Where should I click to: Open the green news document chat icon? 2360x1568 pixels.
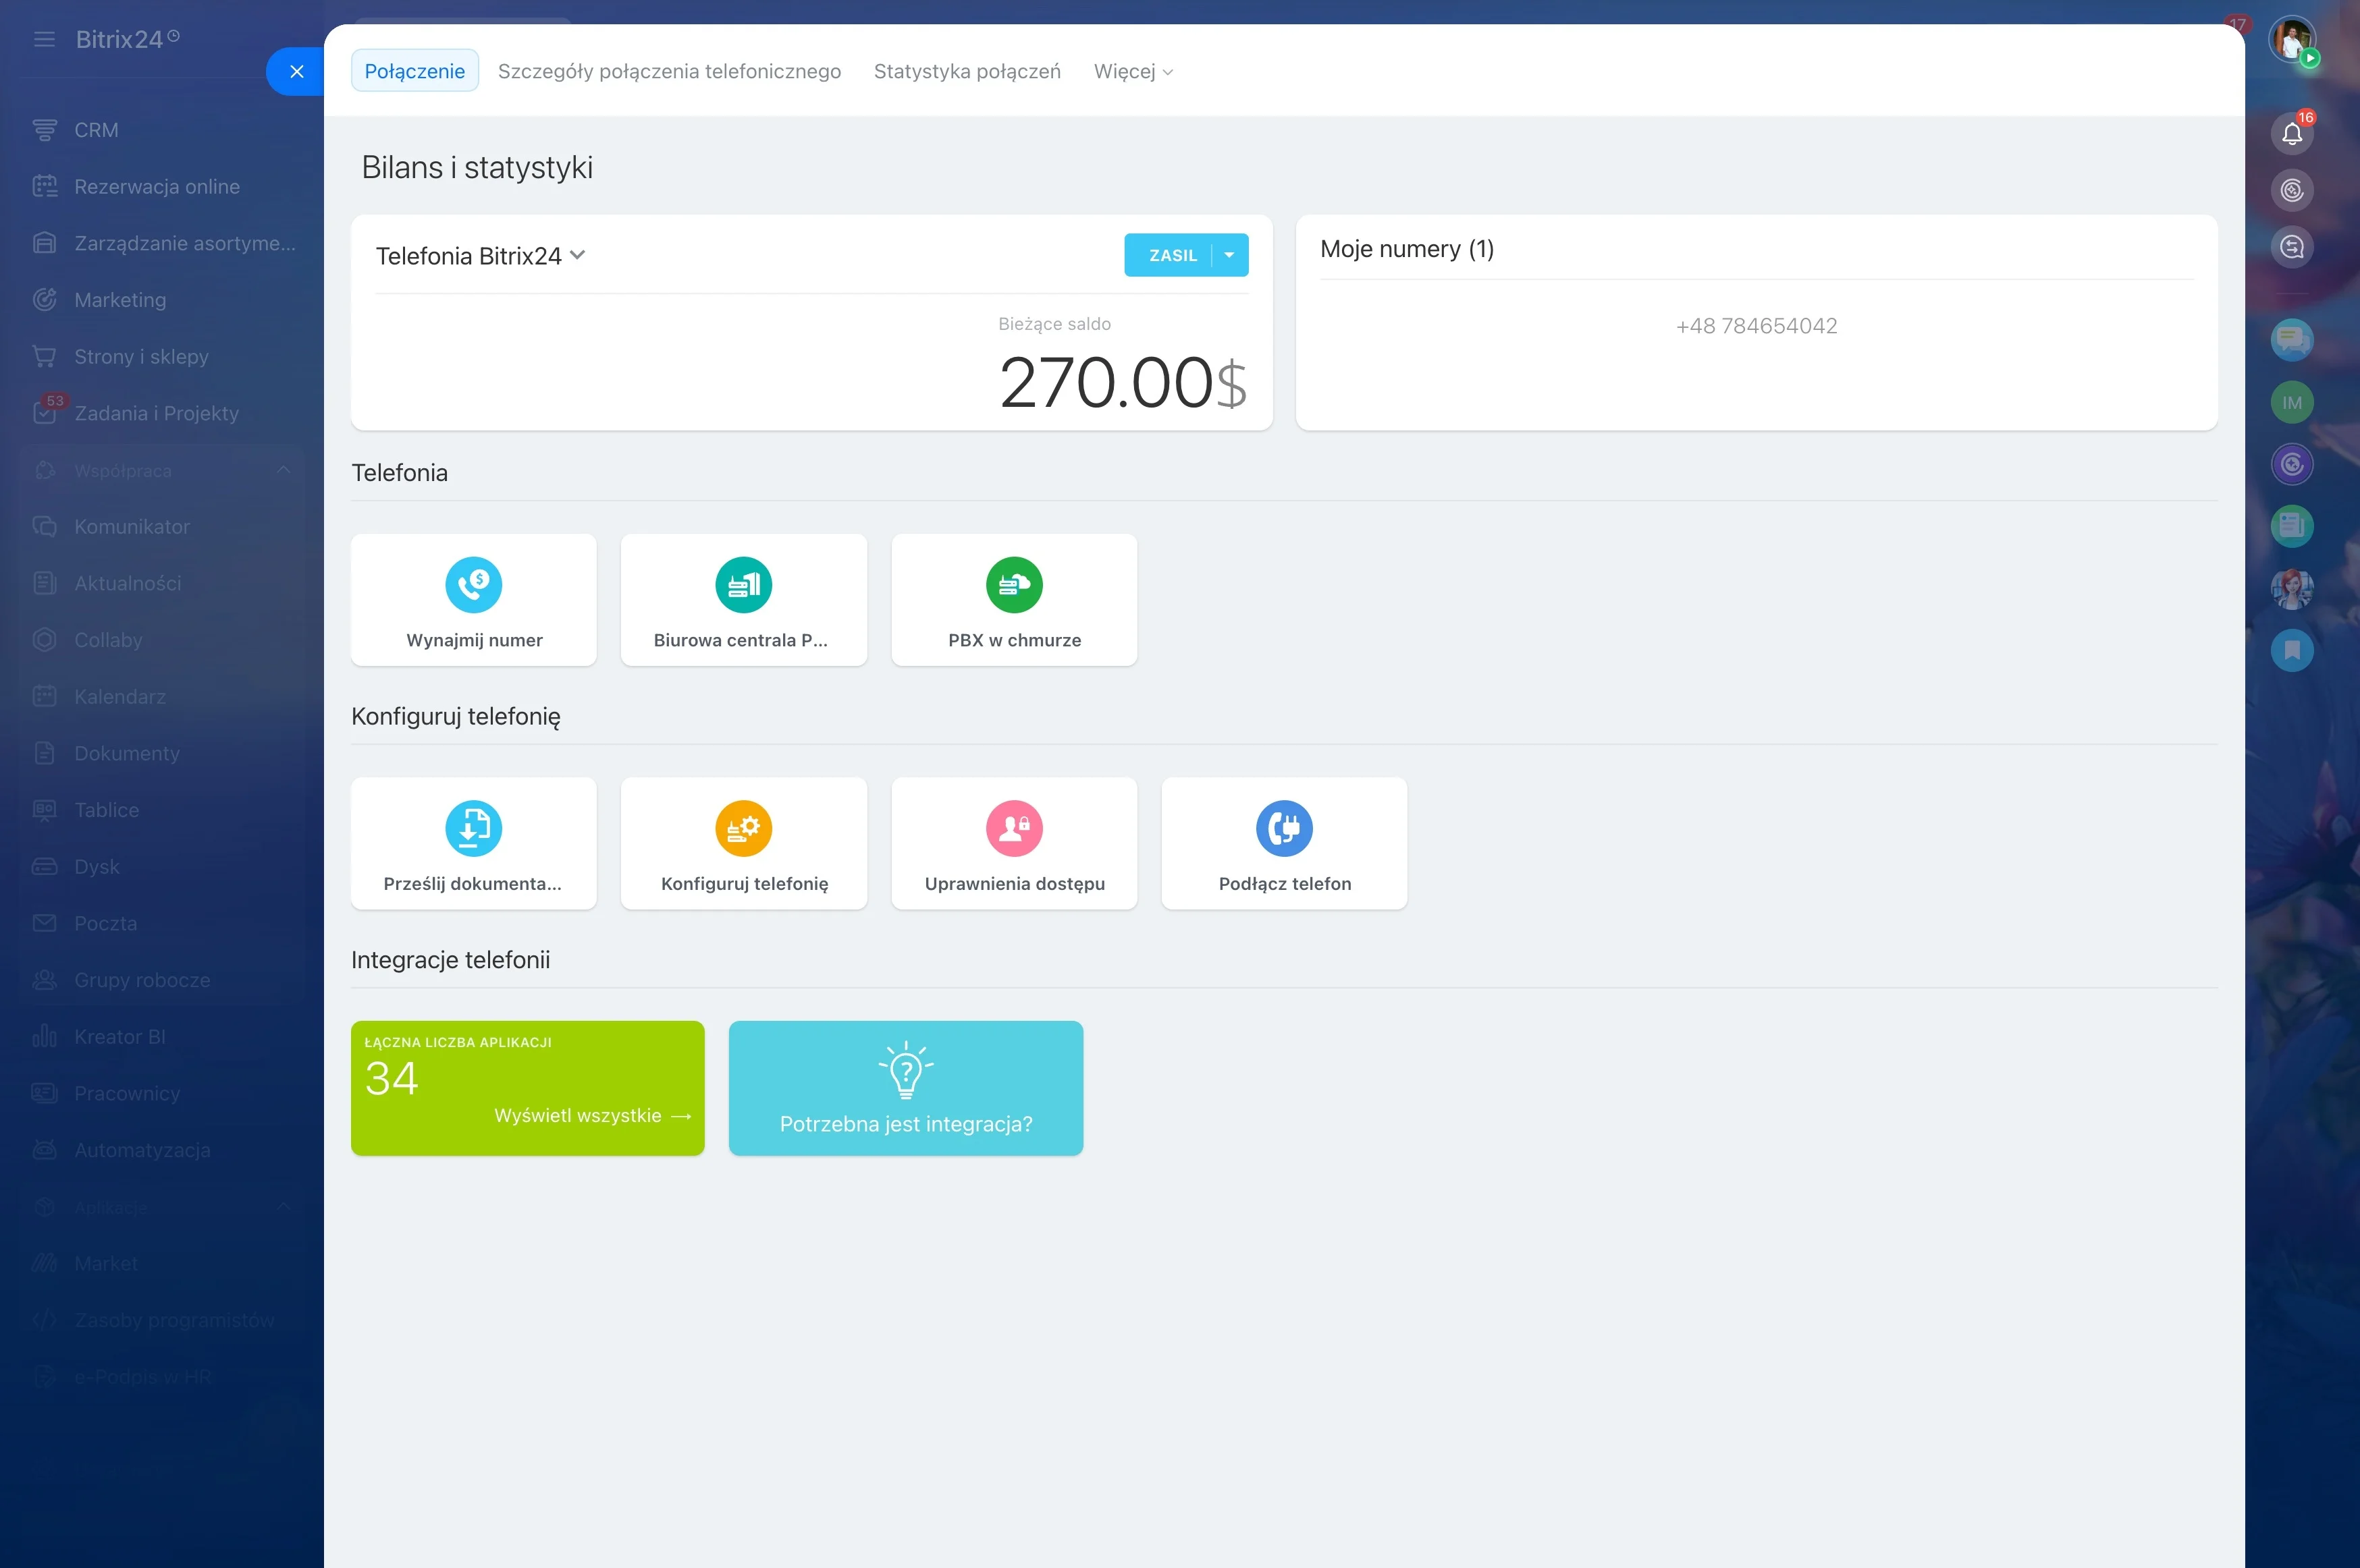(2292, 526)
